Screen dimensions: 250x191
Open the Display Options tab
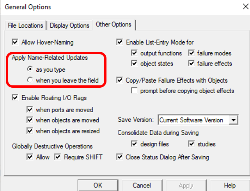69,25
